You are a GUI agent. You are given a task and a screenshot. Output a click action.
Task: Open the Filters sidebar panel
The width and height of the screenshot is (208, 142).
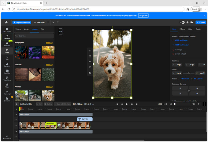7,86
